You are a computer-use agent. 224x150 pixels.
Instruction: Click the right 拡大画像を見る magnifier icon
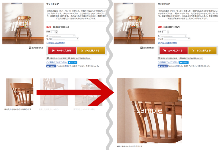(141, 48)
